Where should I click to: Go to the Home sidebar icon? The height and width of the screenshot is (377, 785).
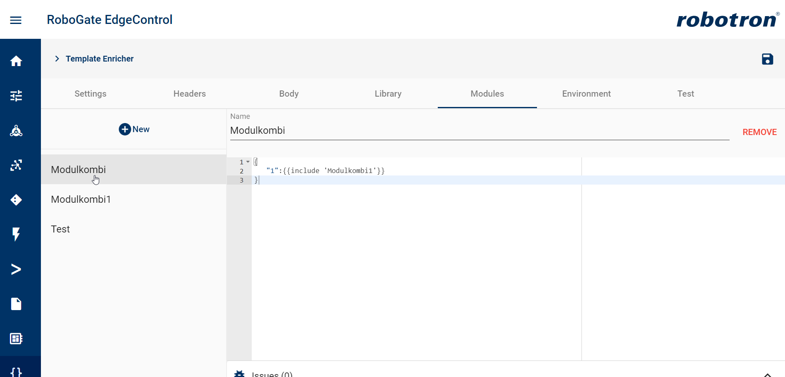(x=16, y=61)
